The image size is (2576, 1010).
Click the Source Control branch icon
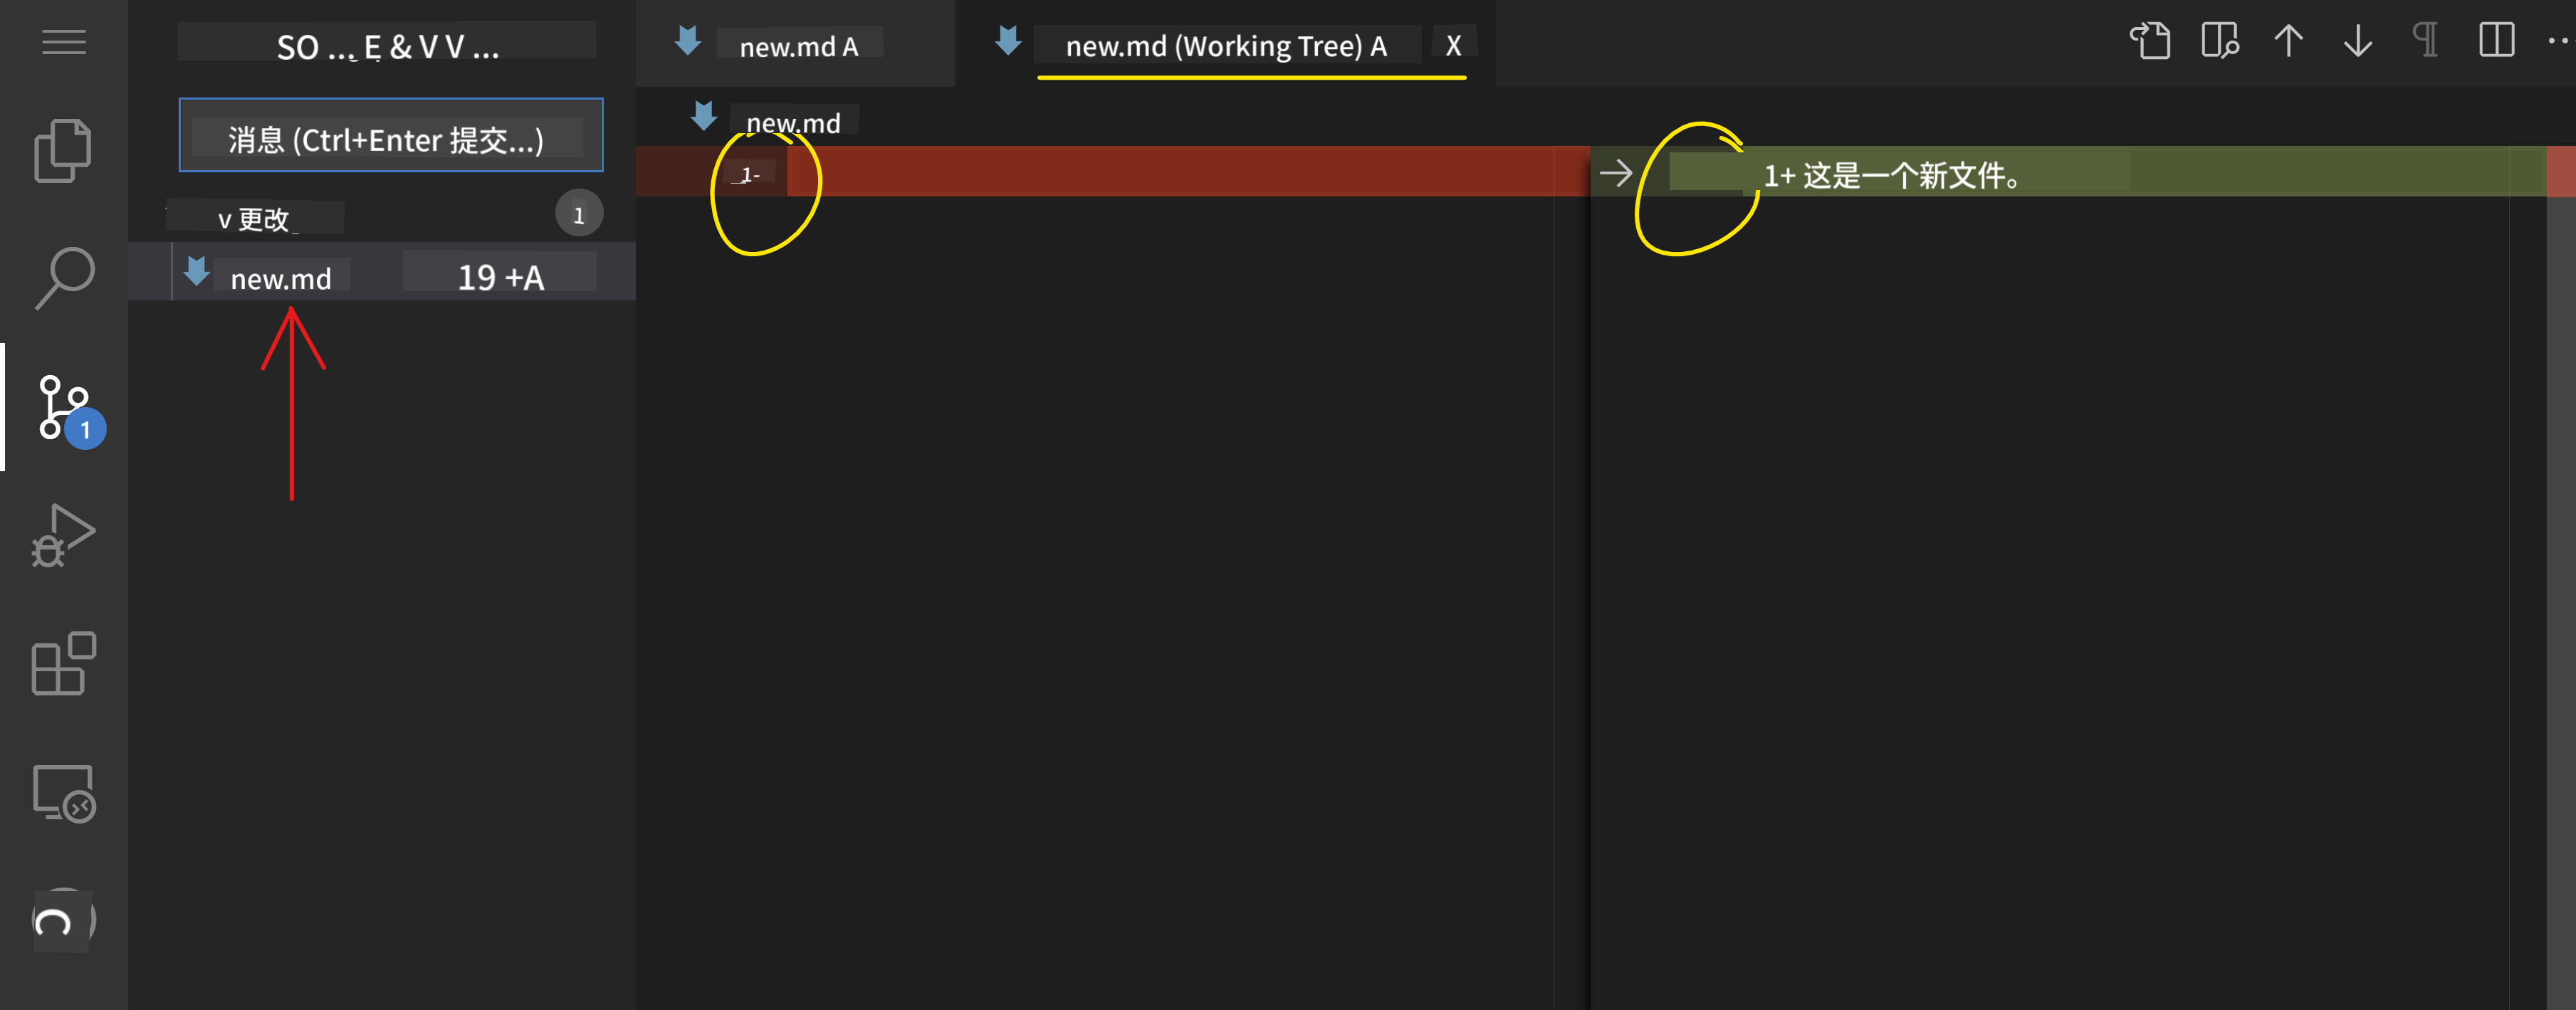click(x=64, y=407)
